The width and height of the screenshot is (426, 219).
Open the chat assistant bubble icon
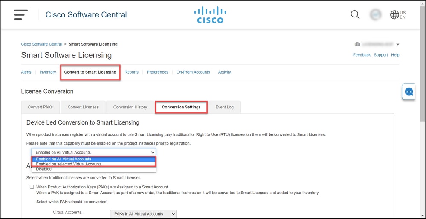pyautogui.click(x=409, y=91)
